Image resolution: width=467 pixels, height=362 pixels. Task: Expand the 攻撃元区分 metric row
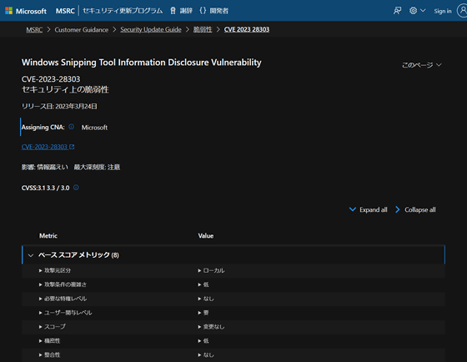[55, 270]
